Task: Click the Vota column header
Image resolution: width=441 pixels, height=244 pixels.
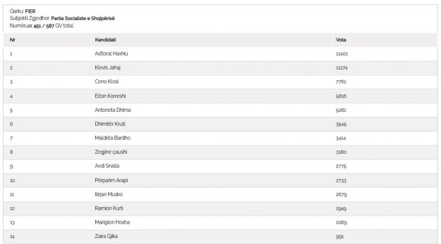Action: [x=341, y=40]
